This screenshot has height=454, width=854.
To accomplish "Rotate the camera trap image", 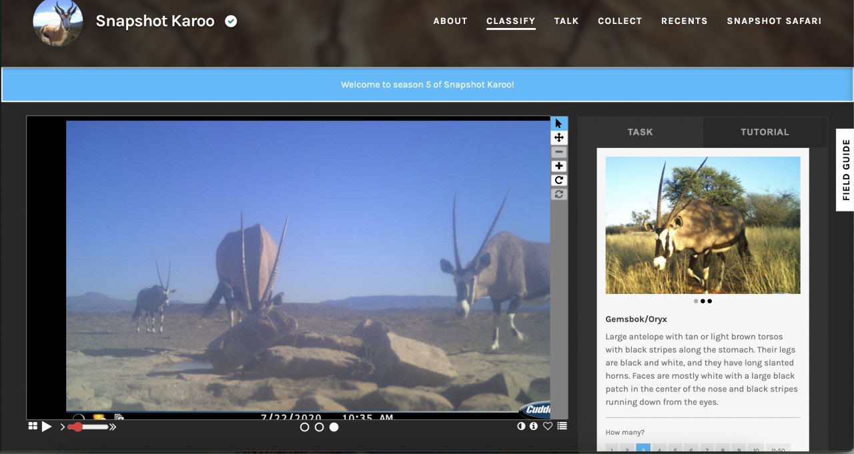I will pos(559,180).
